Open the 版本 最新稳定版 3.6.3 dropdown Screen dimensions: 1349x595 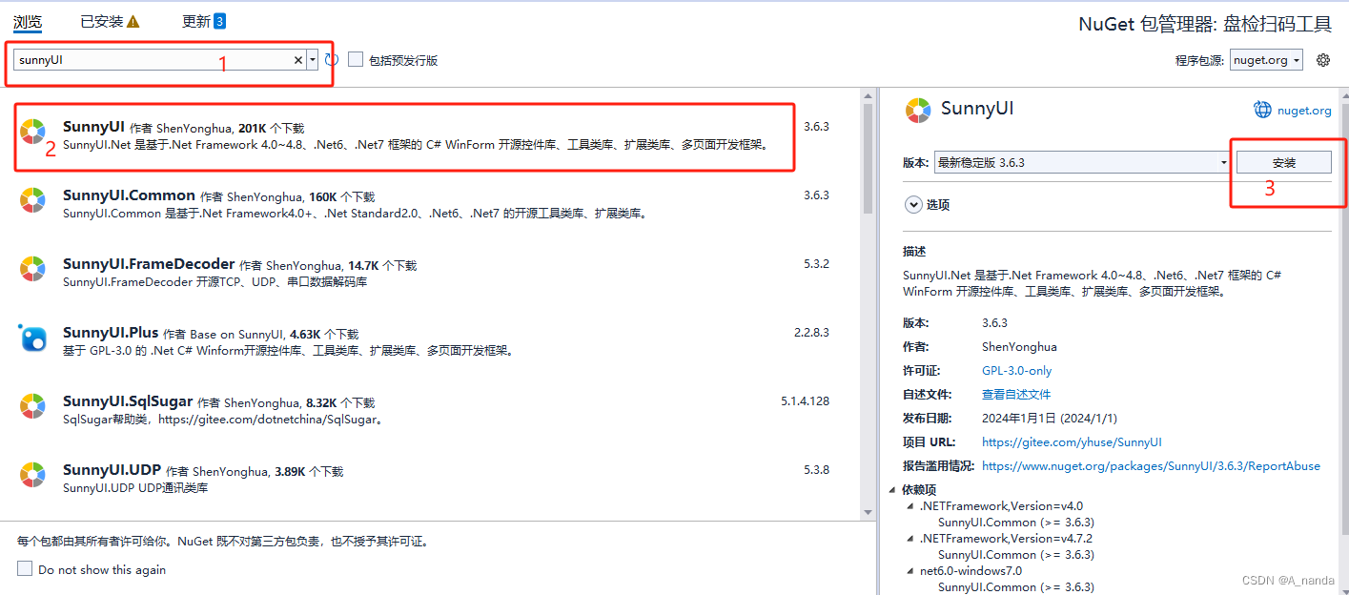pos(1082,162)
